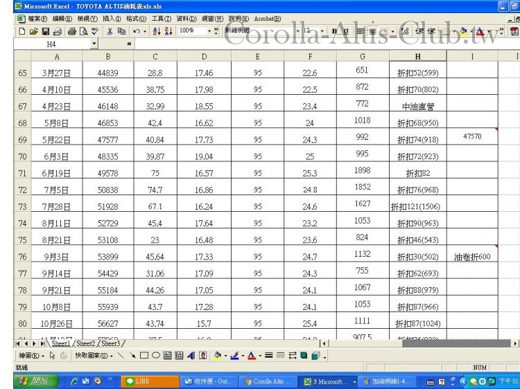
Task: Click the Acrobat PDF icon in toolbar
Action: click(x=514, y=31)
